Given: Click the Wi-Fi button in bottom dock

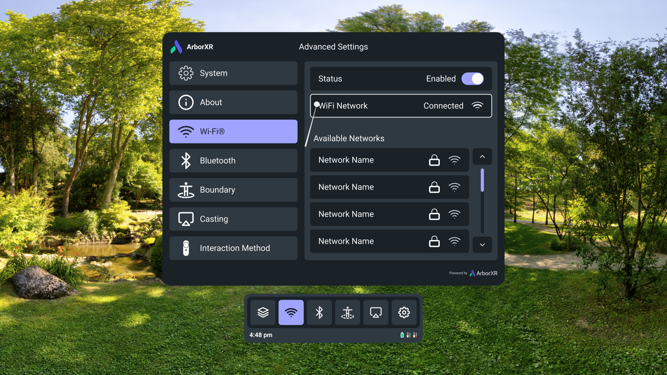Looking at the screenshot, I should tap(291, 312).
